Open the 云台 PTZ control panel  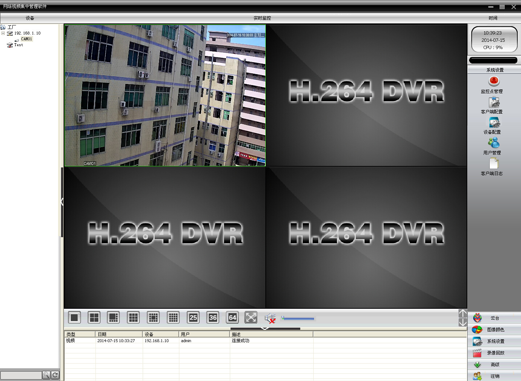point(494,318)
